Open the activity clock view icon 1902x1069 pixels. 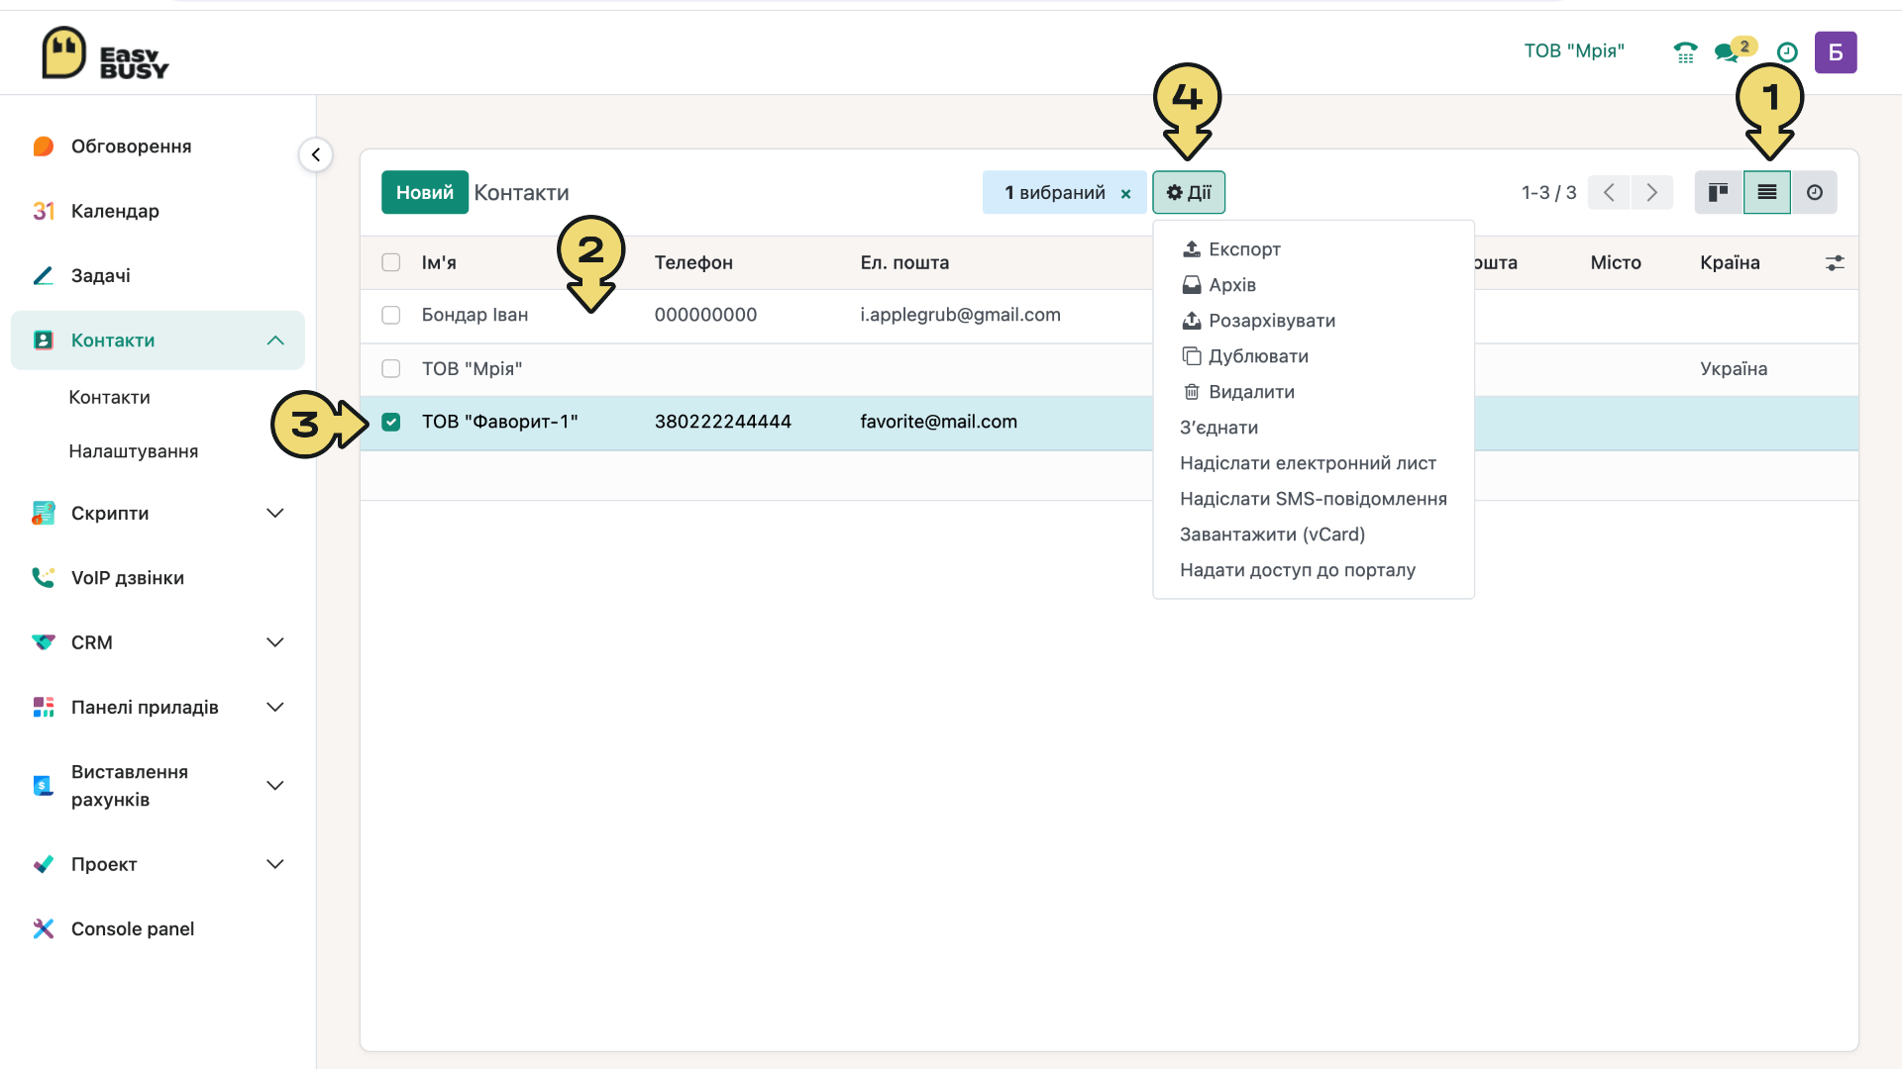point(1815,192)
